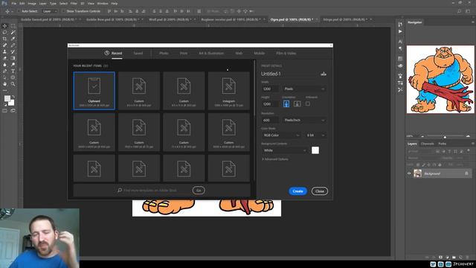Select the Hand tool
The image size is (476, 268).
[x=4, y=84]
